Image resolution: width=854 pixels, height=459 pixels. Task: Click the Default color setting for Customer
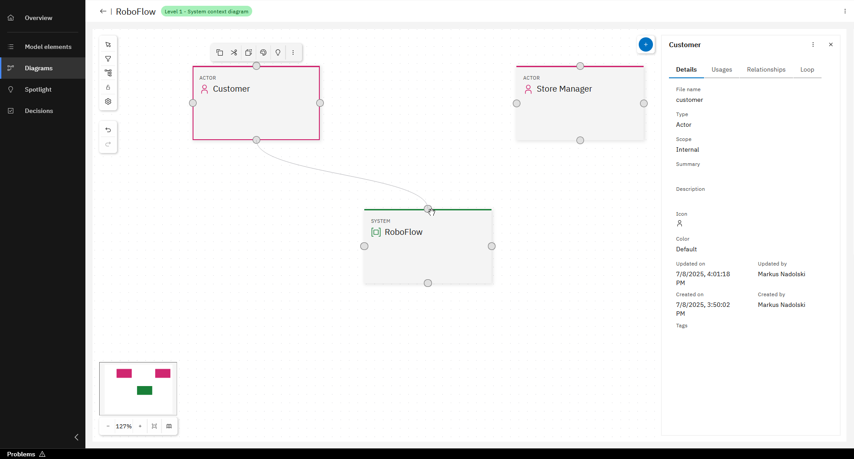point(685,249)
